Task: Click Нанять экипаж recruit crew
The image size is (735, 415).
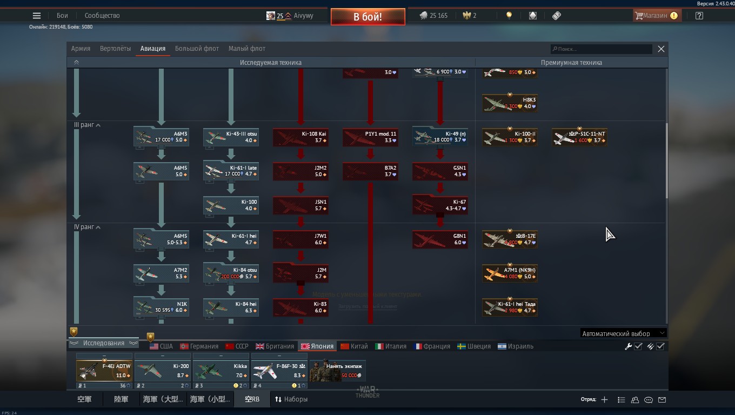Action: 338,371
